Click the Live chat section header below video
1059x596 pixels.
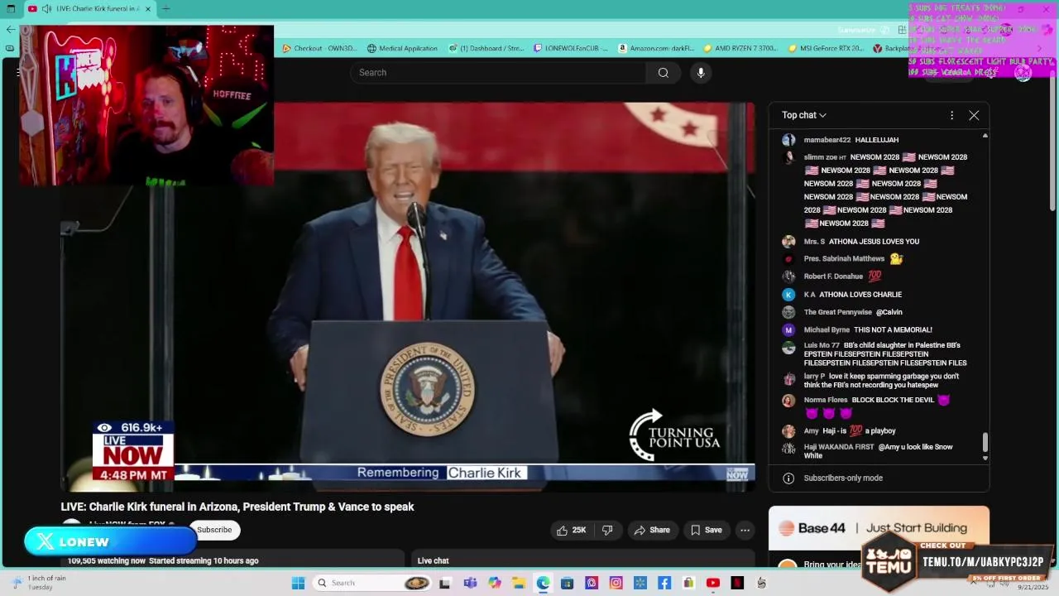pyautogui.click(x=433, y=560)
